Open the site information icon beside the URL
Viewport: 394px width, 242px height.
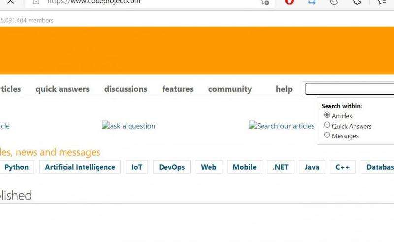(x=36, y=2)
